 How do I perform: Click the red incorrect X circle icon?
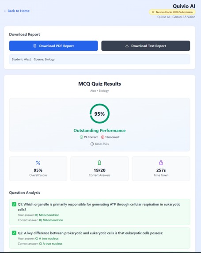(x=102, y=137)
